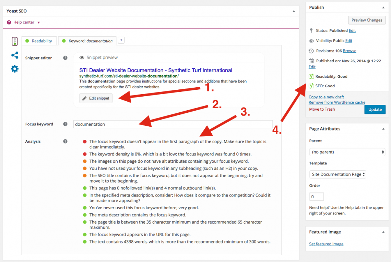Viewport: 391px width, 262px height.
Task: Click Set featured image link
Action: pyautogui.click(x=326, y=244)
